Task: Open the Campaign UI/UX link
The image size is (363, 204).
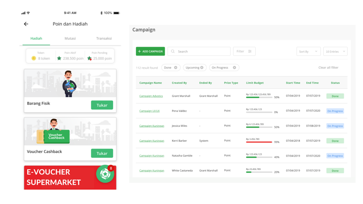Action: [x=150, y=111]
